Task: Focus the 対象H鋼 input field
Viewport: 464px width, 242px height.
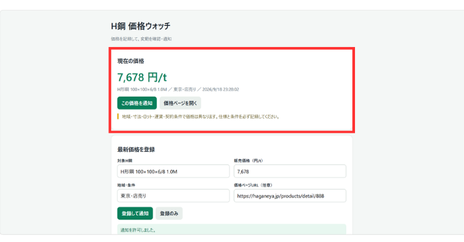Action: [173, 171]
